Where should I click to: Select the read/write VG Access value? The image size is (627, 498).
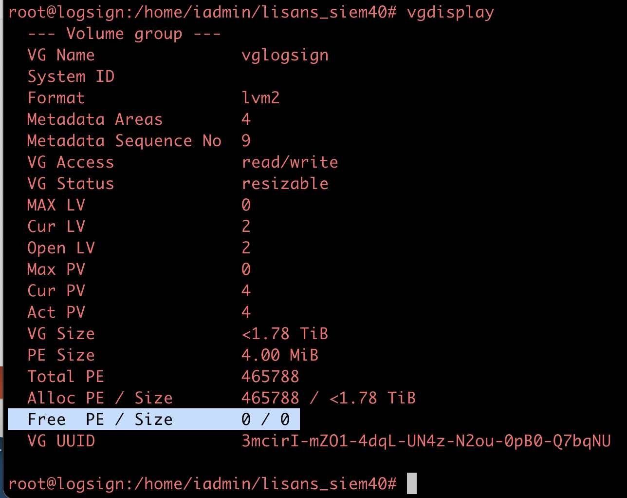click(290, 162)
